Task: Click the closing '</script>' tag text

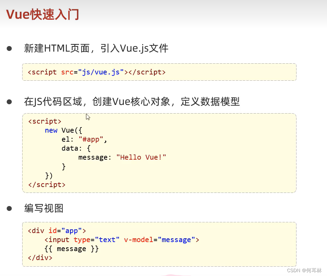Action: coord(46,184)
